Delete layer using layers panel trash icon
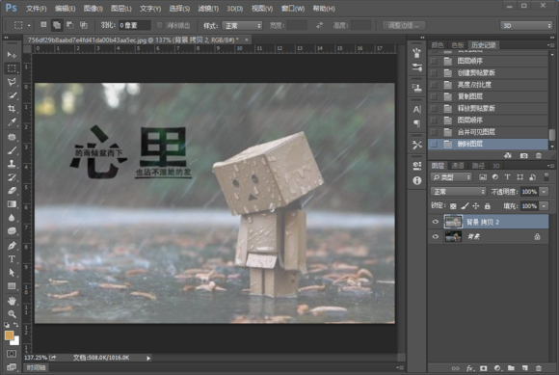The image size is (559, 375). (539, 368)
